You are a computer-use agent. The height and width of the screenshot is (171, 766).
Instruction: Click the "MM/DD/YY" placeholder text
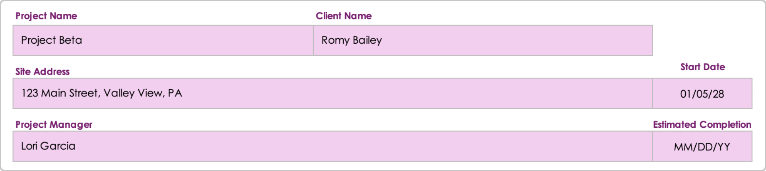pyautogui.click(x=702, y=147)
